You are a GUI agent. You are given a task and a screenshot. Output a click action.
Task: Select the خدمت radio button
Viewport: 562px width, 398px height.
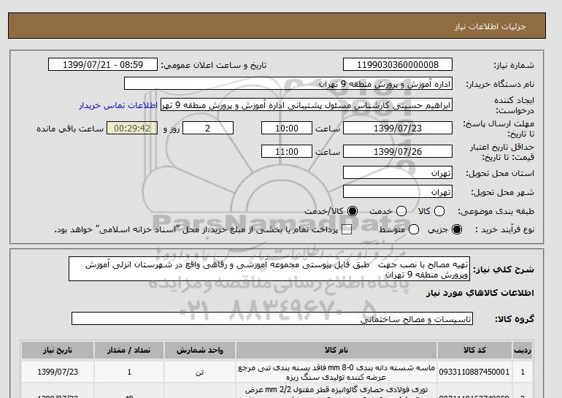(x=401, y=211)
